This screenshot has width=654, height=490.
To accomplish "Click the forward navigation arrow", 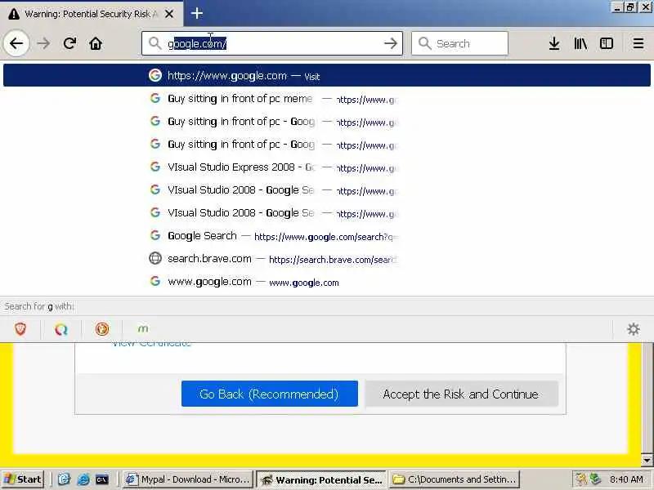I will point(43,43).
